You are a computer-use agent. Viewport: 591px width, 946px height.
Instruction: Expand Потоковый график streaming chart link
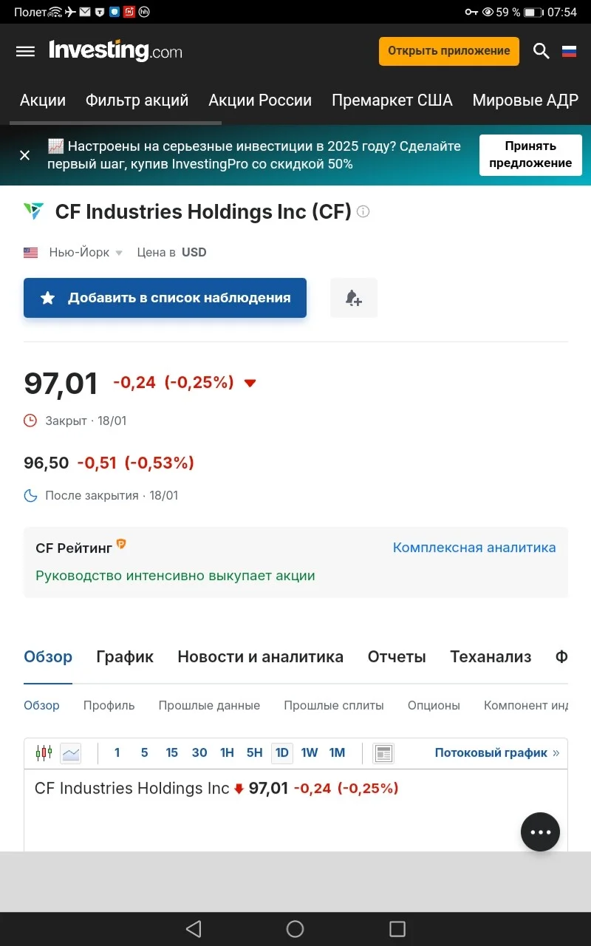click(x=497, y=753)
